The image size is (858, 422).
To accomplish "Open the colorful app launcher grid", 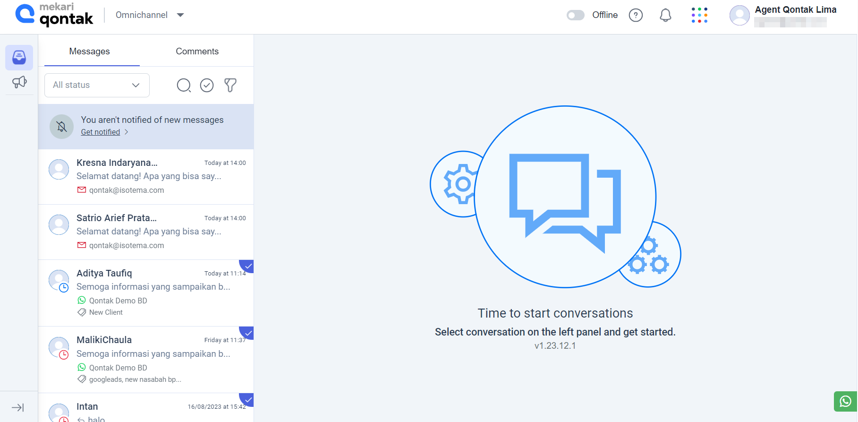I will pos(699,15).
